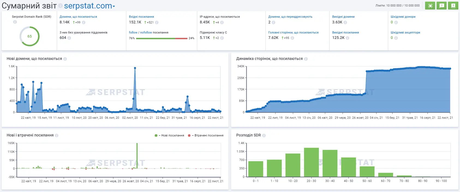The width and height of the screenshot is (460, 192).
Task: Click info icon under Serpstat Domain Rank label
Action: coord(15,22)
